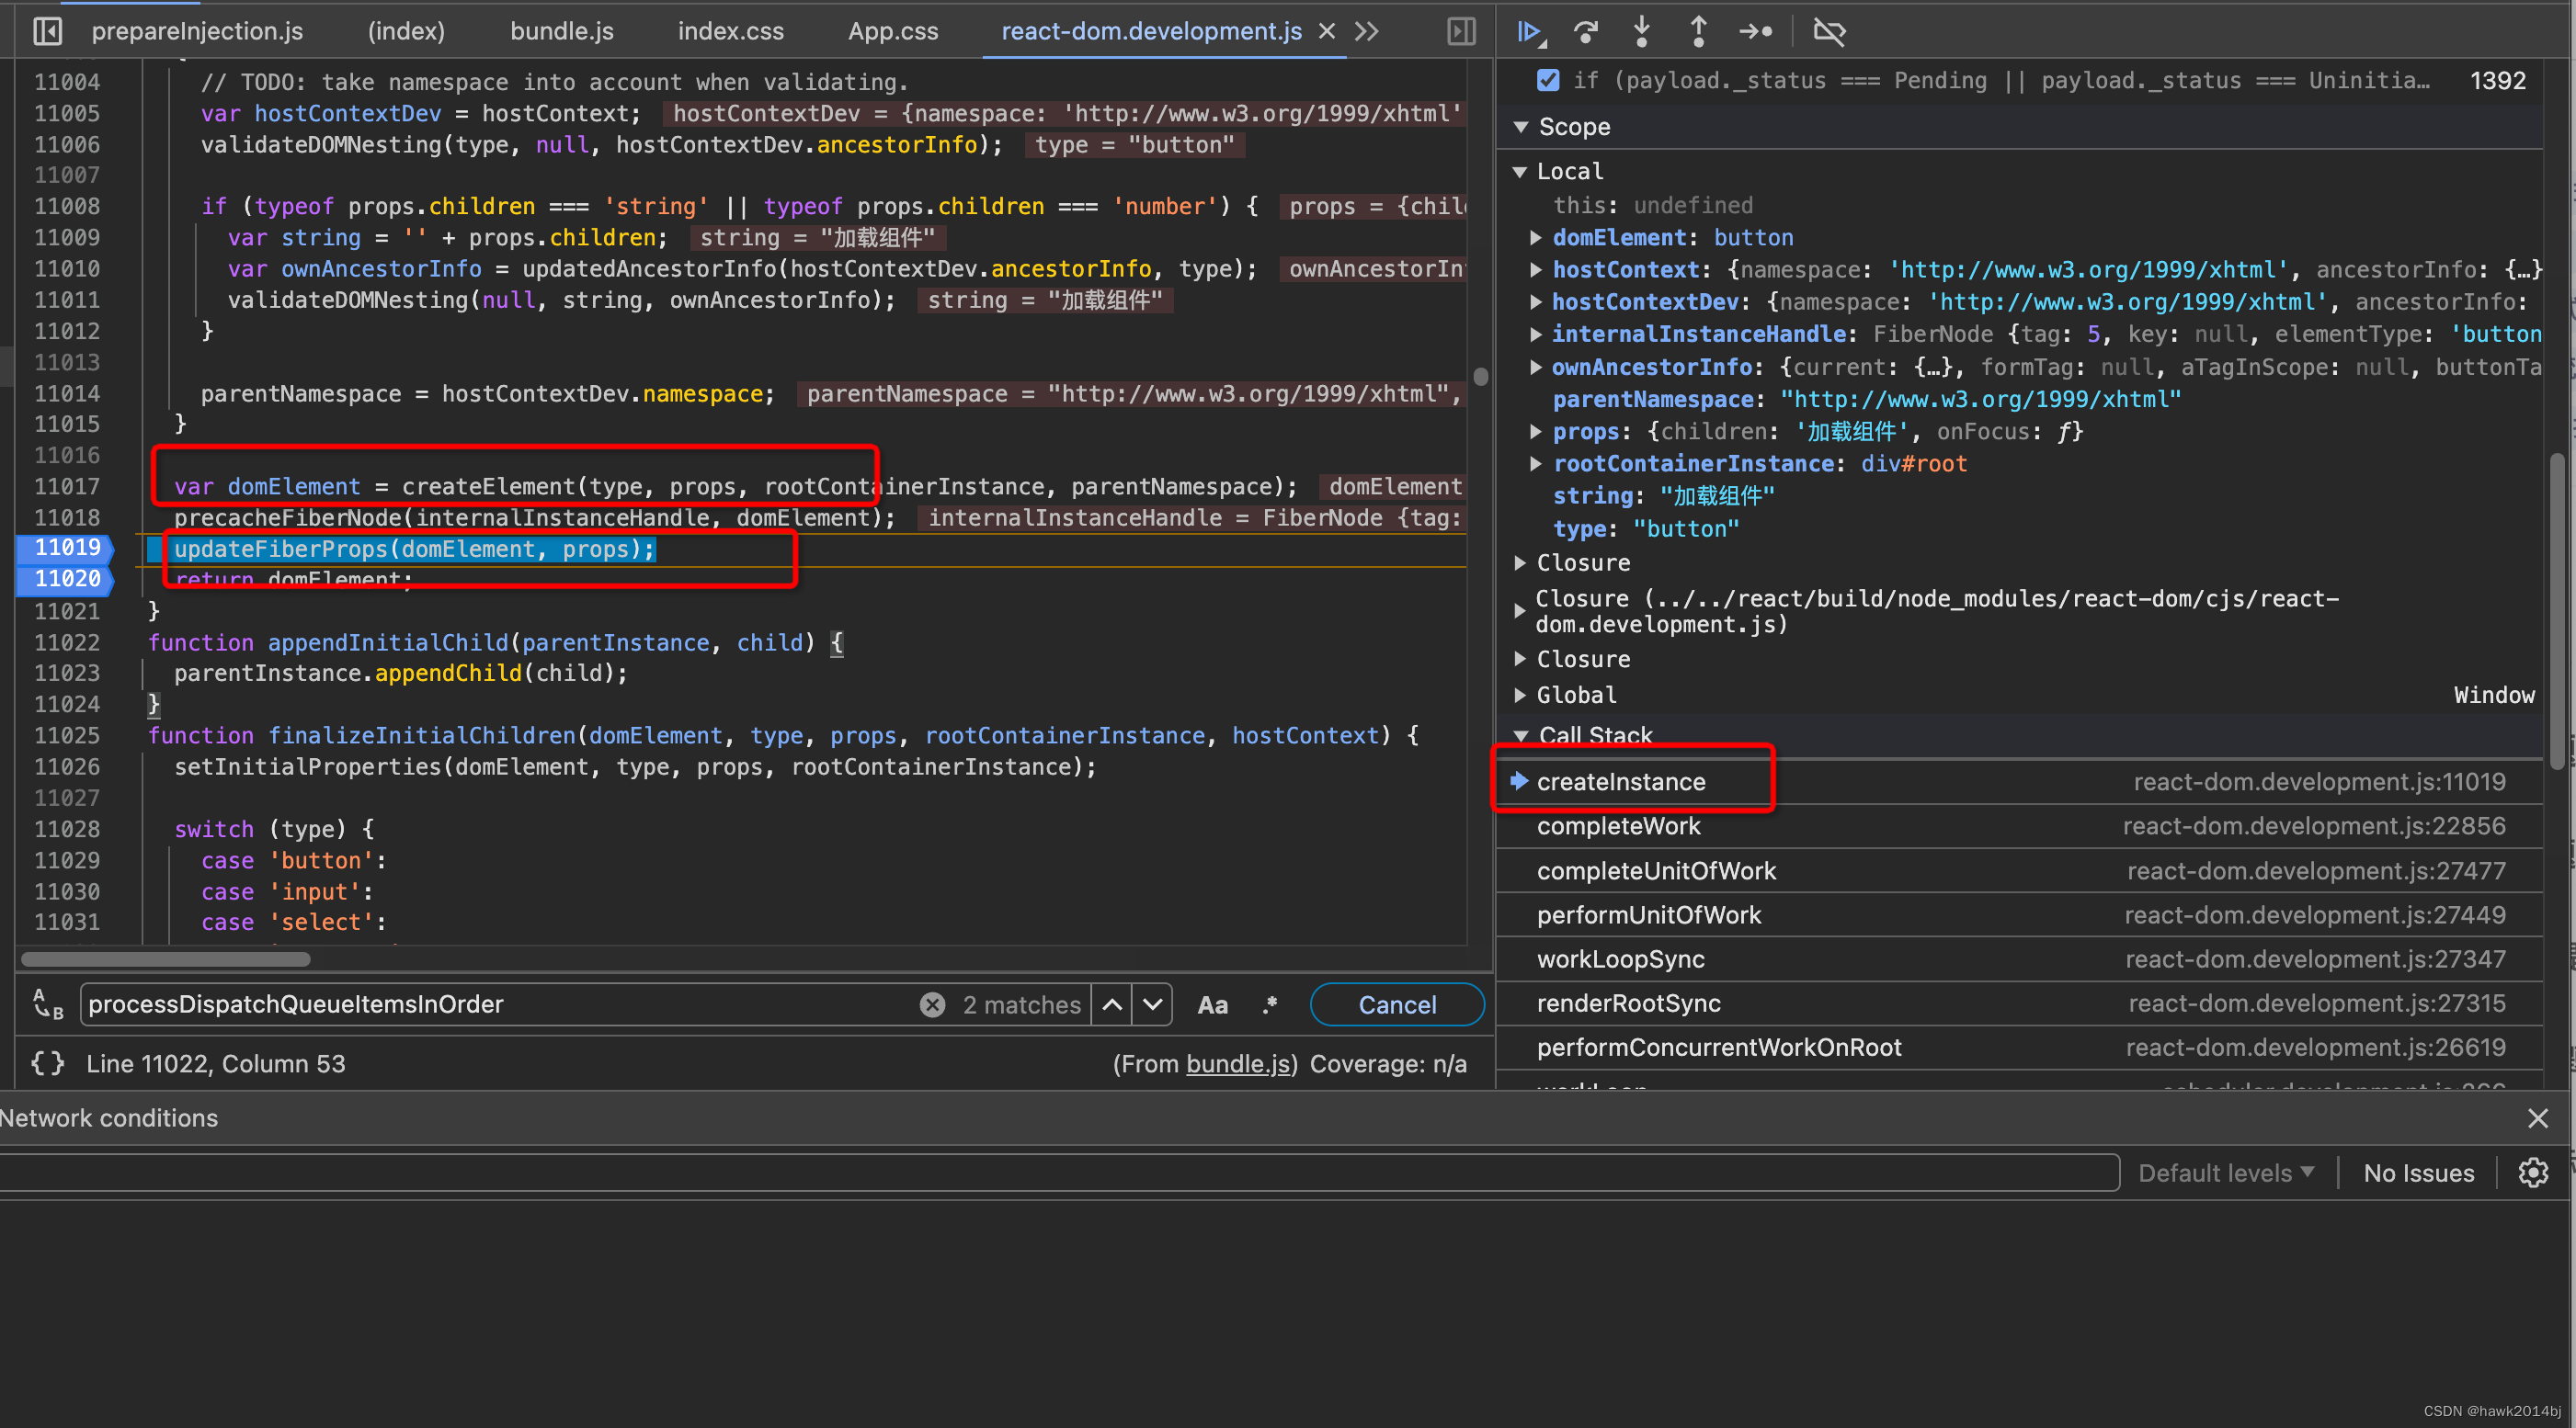Open the index.css tab
Image resolution: width=2576 pixels, height=1428 pixels.
tap(731, 31)
